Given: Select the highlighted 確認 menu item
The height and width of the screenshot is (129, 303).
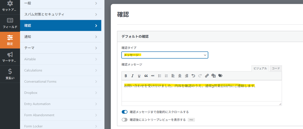Looking at the screenshot, I should 61,25.
